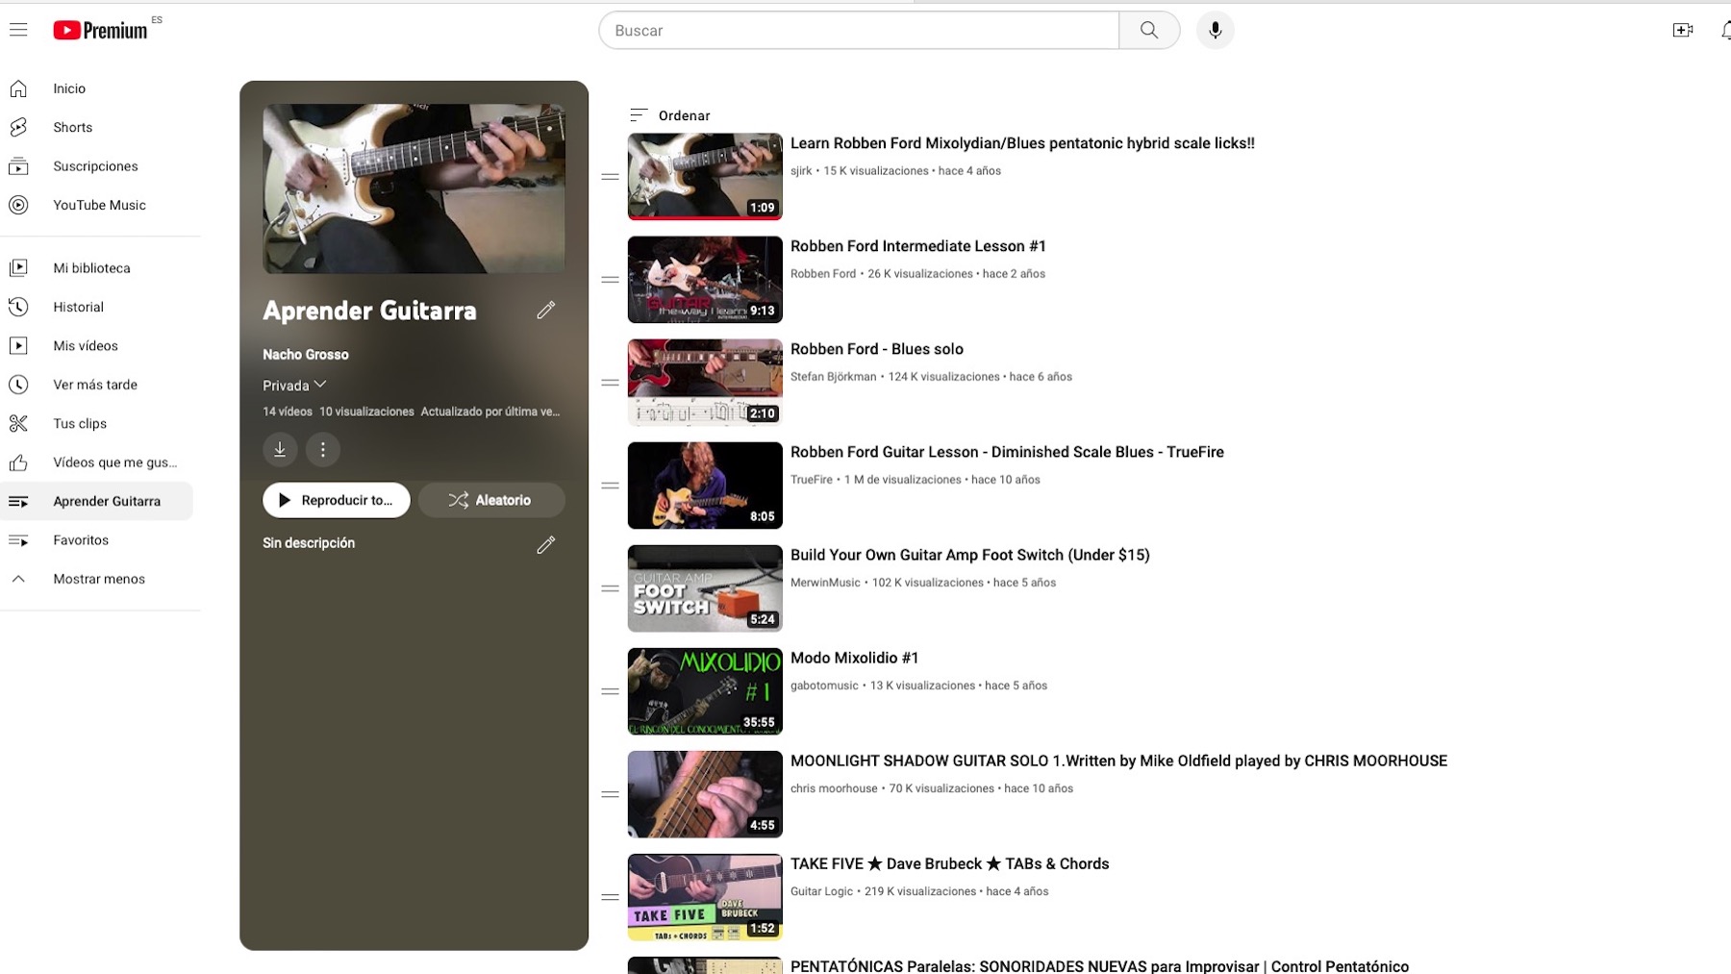
Task: Grab handle of Build Your Own Guitar Amp row
Action: 610,588
